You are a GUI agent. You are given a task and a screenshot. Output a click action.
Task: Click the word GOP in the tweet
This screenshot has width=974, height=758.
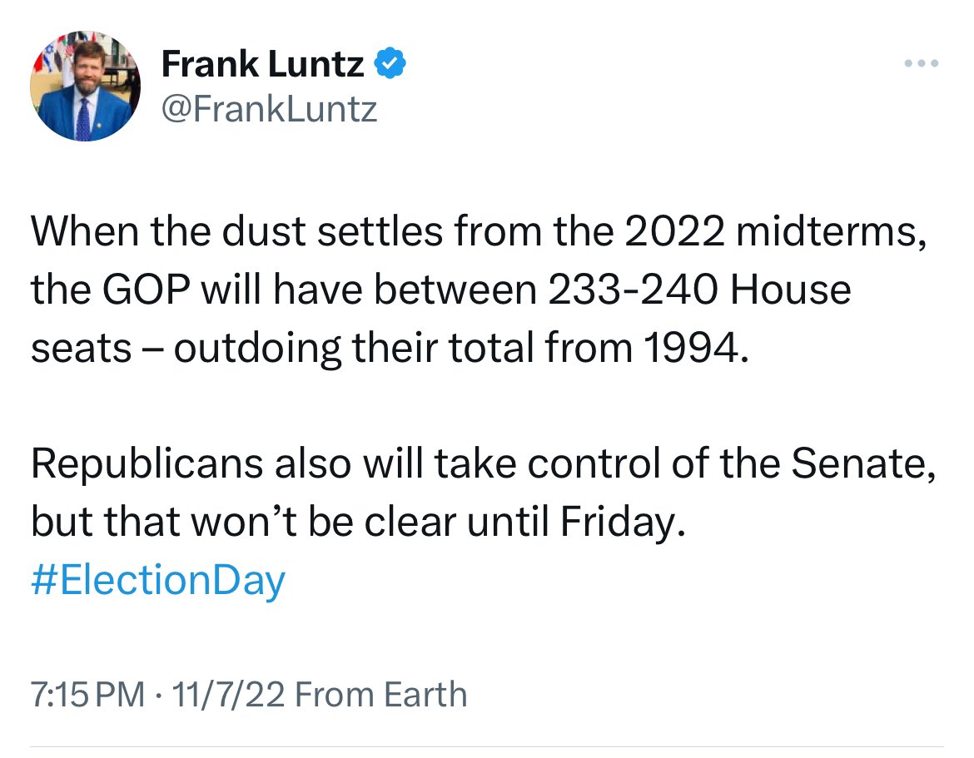coord(146,290)
